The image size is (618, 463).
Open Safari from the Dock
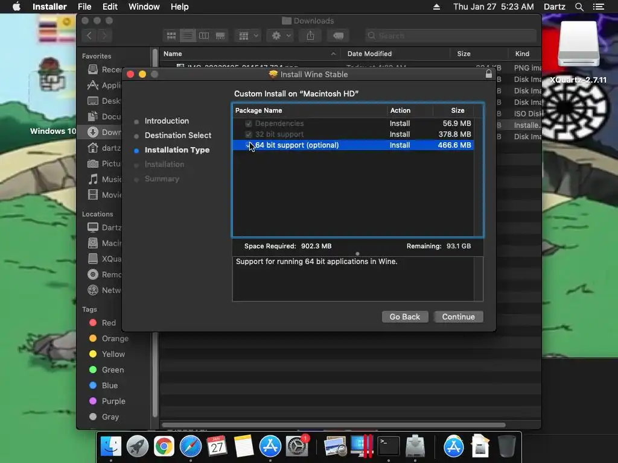click(x=190, y=447)
